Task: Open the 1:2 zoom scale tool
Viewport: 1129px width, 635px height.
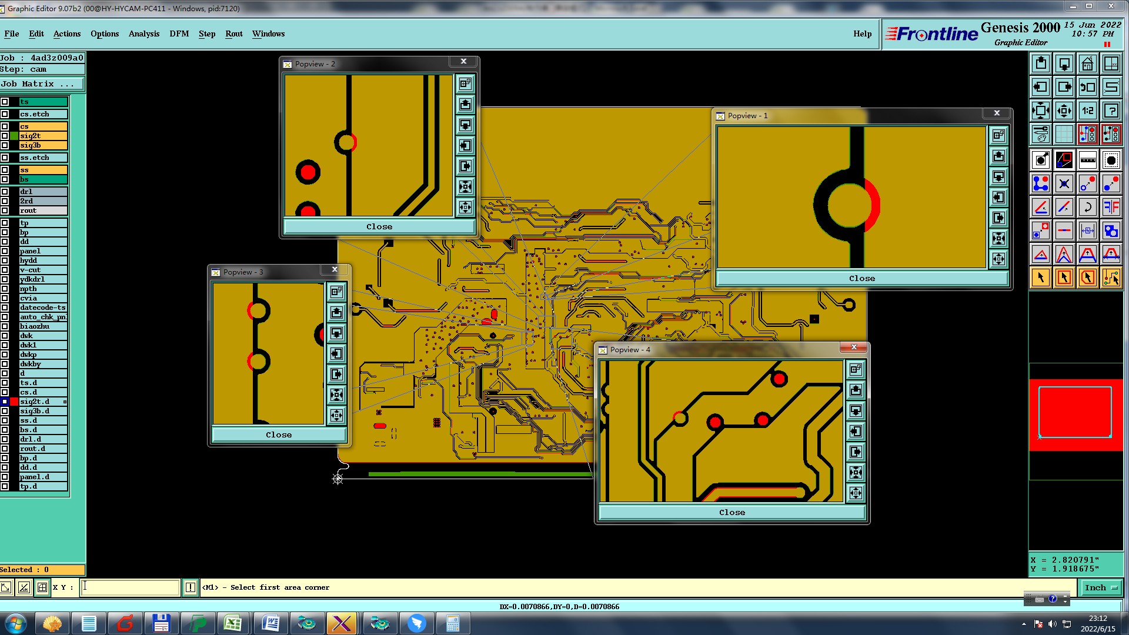Action: [x=1087, y=111]
